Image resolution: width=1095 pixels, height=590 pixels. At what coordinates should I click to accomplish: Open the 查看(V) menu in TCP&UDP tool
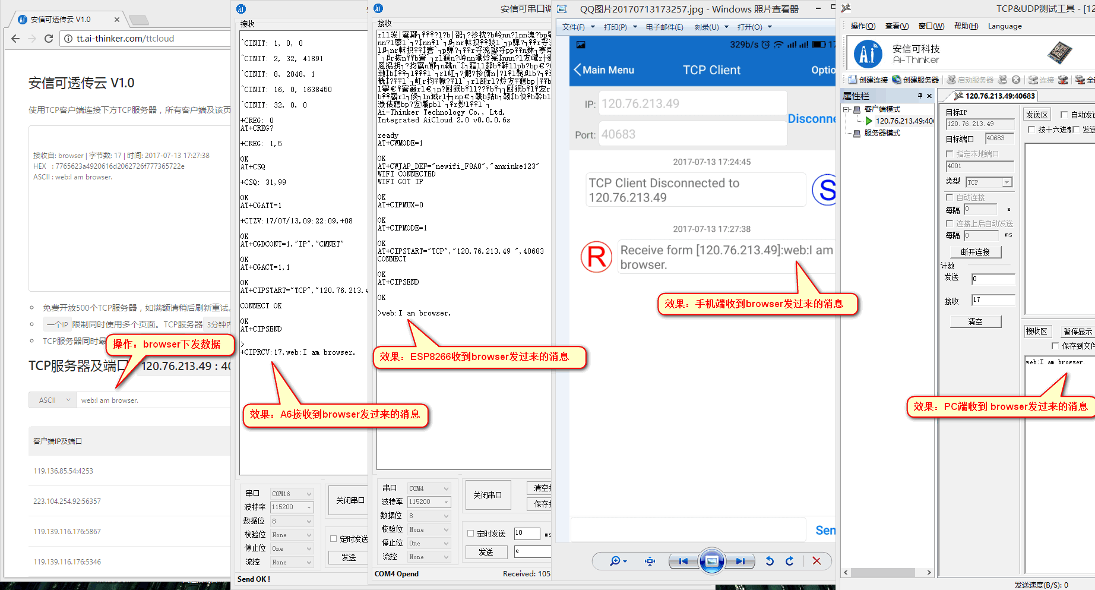click(897, 26)
